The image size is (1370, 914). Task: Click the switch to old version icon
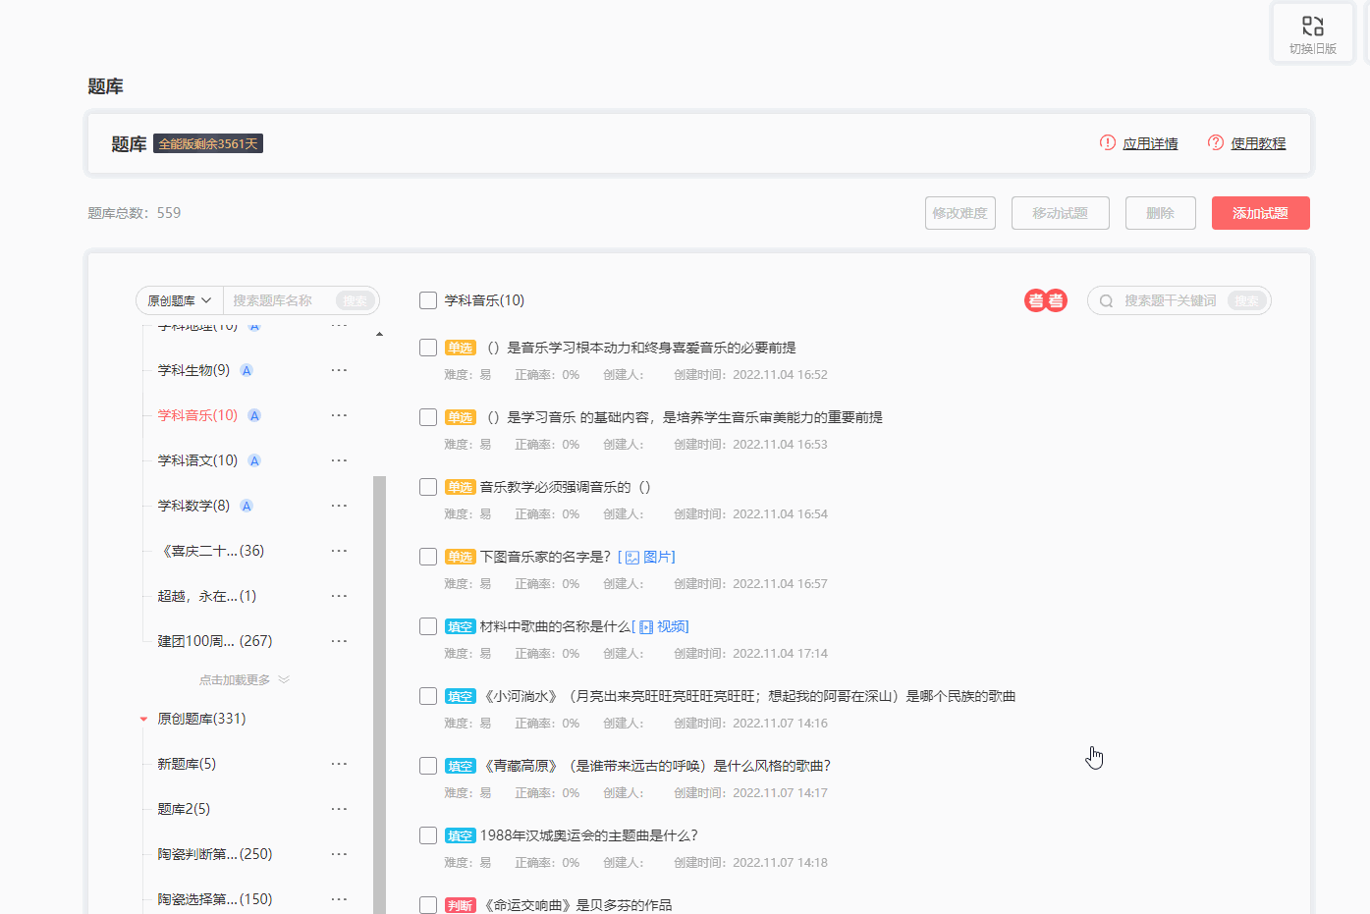point(1312,27)
